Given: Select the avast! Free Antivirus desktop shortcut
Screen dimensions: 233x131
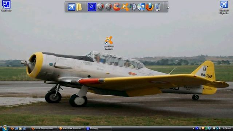Looking at the screenshot, I should click(108, 43).
